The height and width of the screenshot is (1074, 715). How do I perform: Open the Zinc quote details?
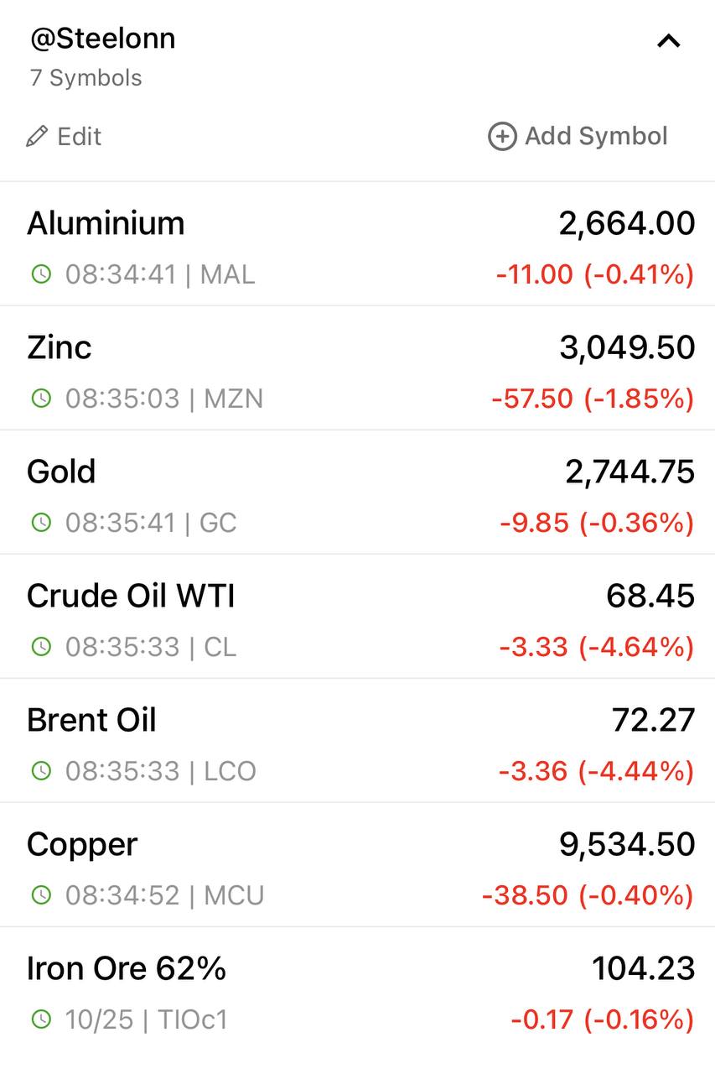(x=357, y=368)
